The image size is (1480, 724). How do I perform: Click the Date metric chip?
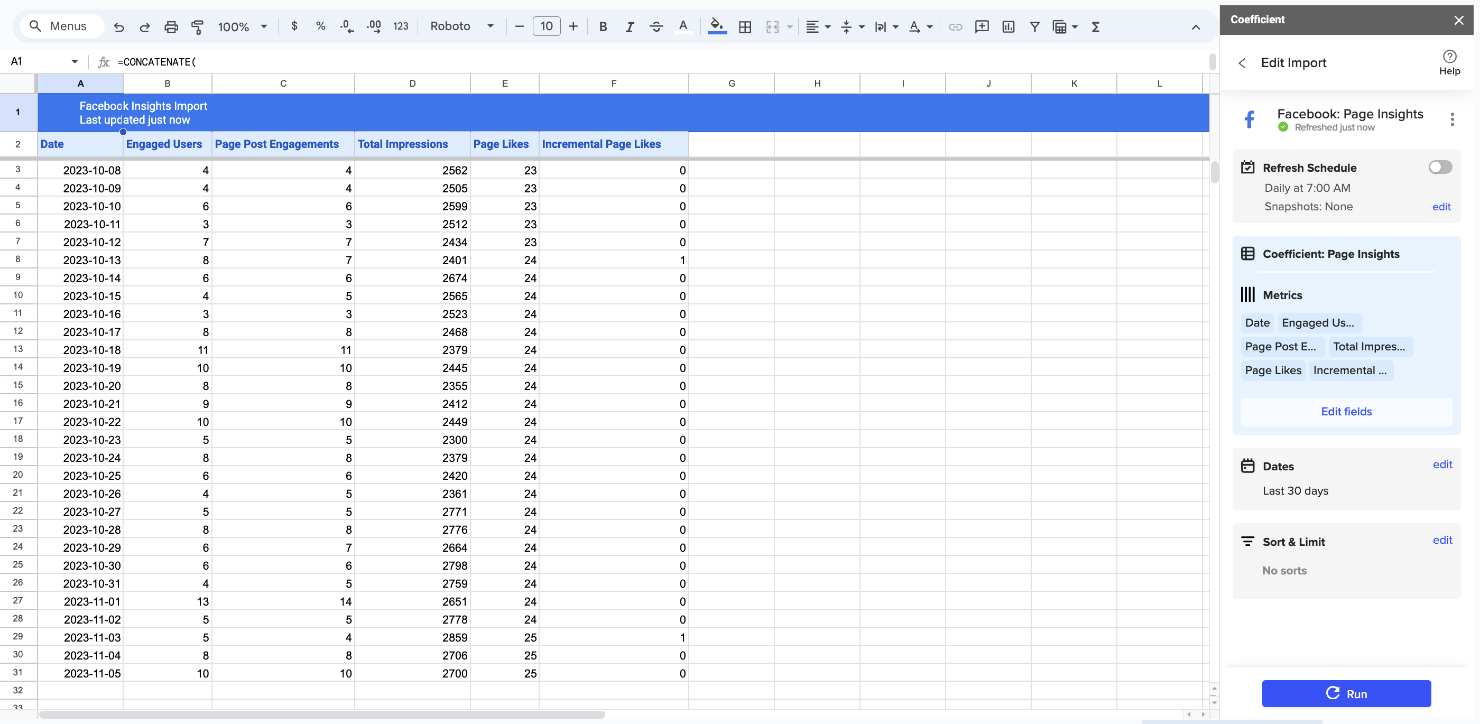click(x=1257, y=323)
